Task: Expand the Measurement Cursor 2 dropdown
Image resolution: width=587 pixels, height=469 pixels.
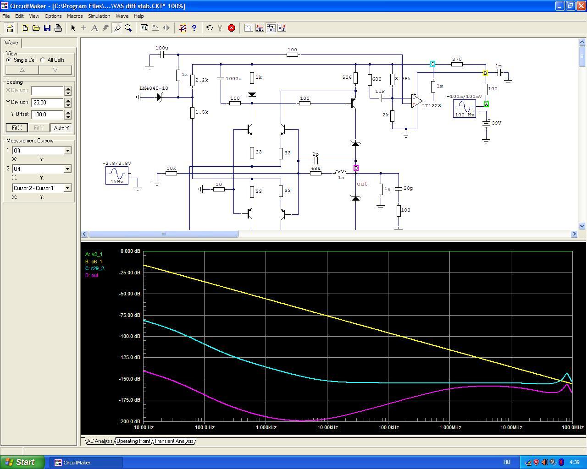Action: click(x=67, y=169)
